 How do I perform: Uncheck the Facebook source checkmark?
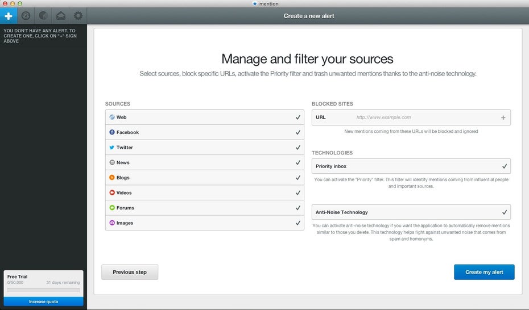(x=298, y=132)
